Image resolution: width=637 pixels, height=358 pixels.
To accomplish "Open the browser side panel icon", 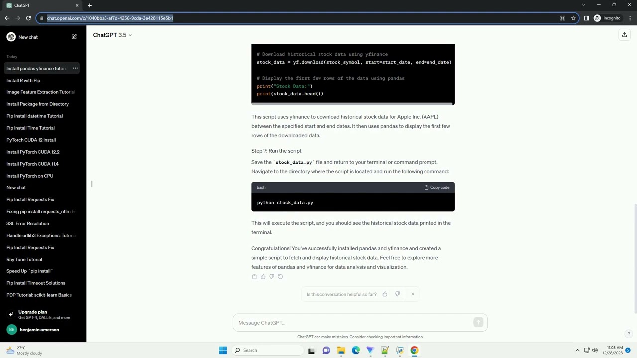I will click(586, 18).
